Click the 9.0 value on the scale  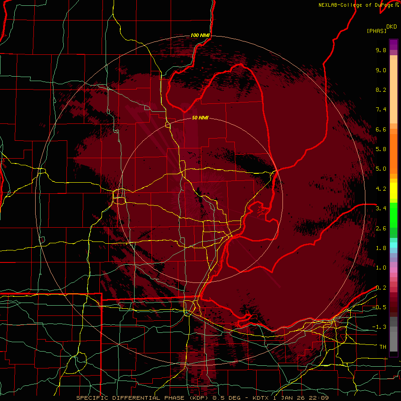pos(381,70)
